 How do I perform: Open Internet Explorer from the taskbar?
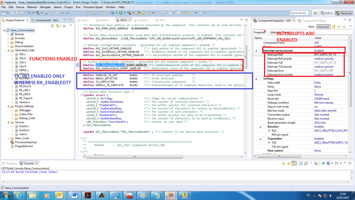pyautogui.click(x=19, y=195)
